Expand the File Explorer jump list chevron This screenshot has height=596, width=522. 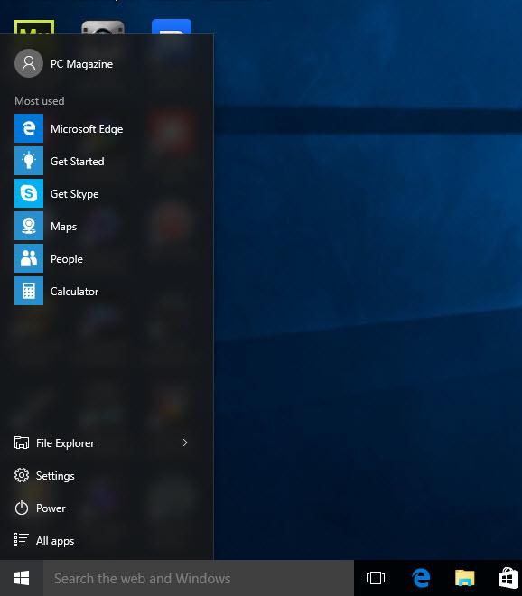click(185, 442)
